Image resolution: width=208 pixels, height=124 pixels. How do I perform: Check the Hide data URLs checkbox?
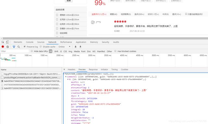tap(32, 51)
